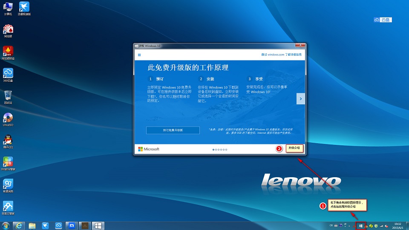Open the tray clock showing 19:32
The image size is (409, 230).
click(397, 226)
